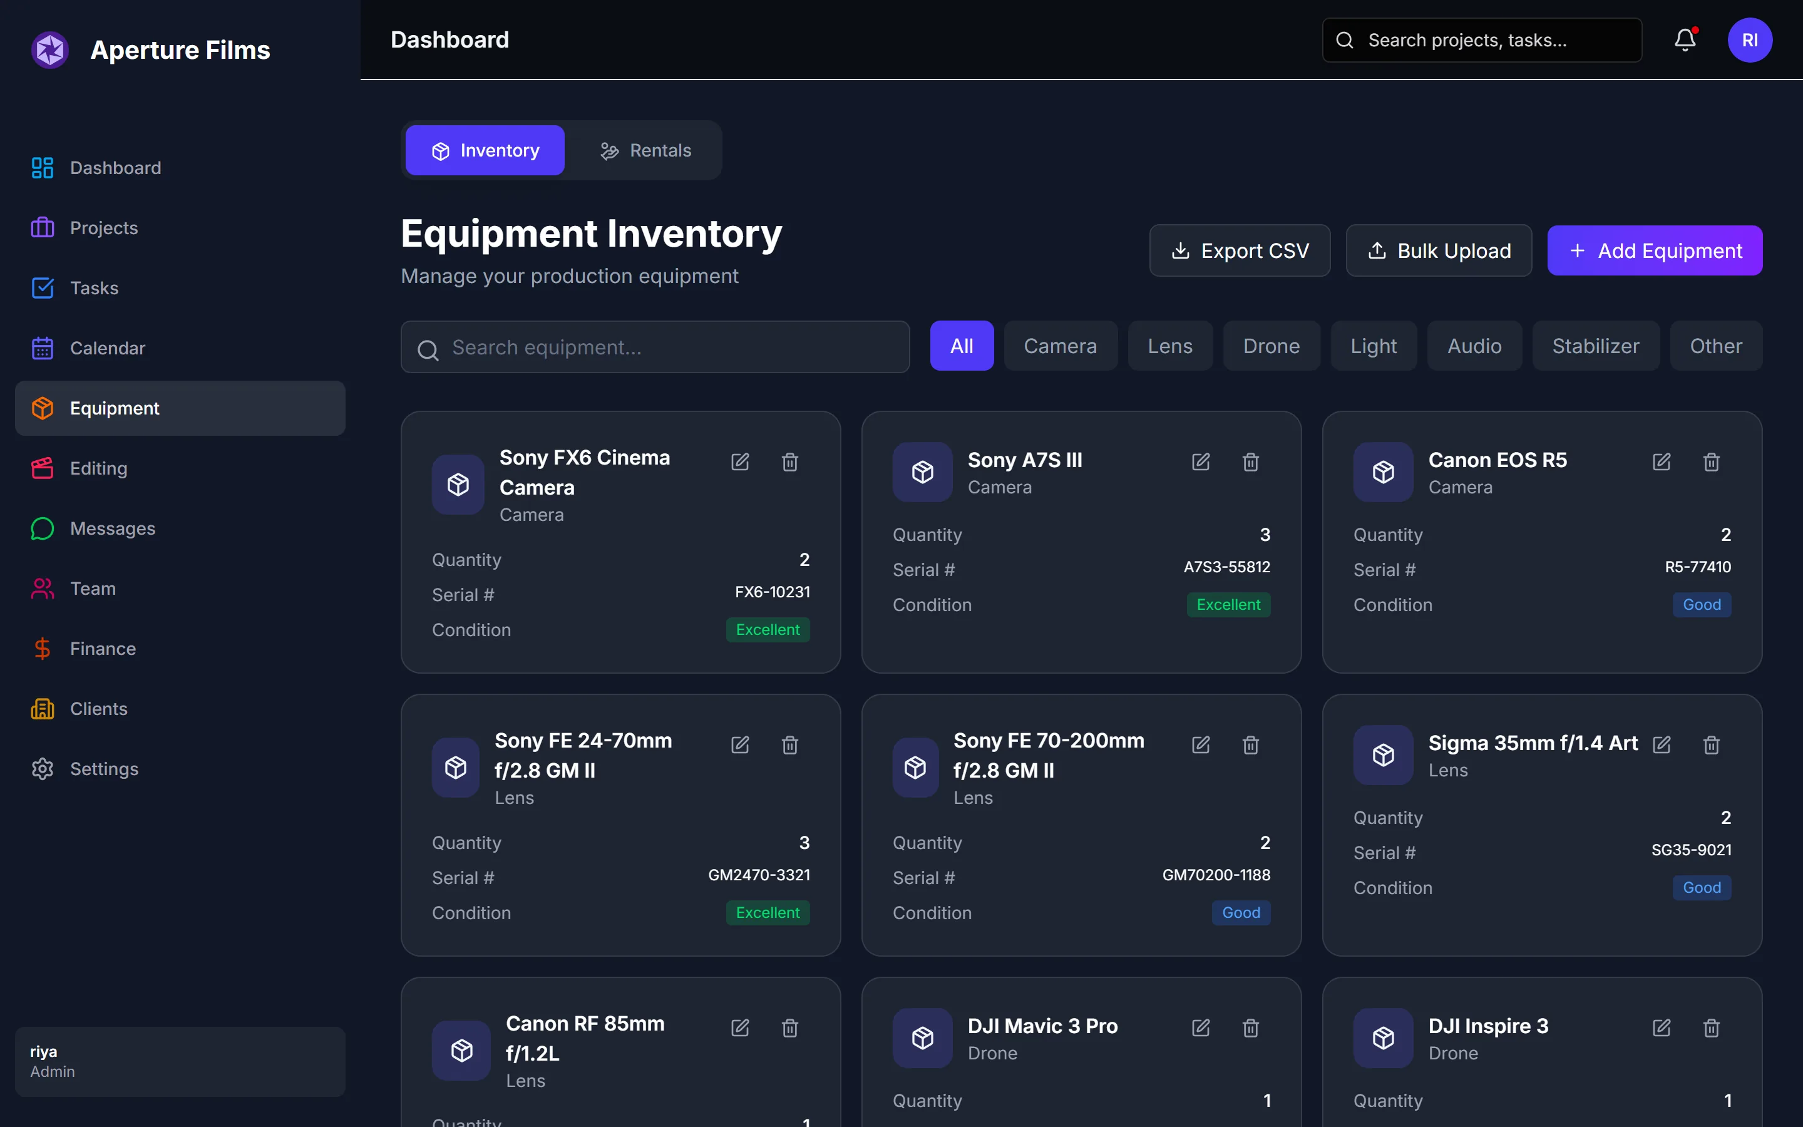Filter equipment by Drone
Viewport: 1803px width, 1127px height.
coord(1271,346)
